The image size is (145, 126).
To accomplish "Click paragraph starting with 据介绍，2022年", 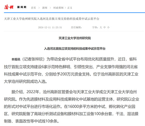I will point(71,107).
